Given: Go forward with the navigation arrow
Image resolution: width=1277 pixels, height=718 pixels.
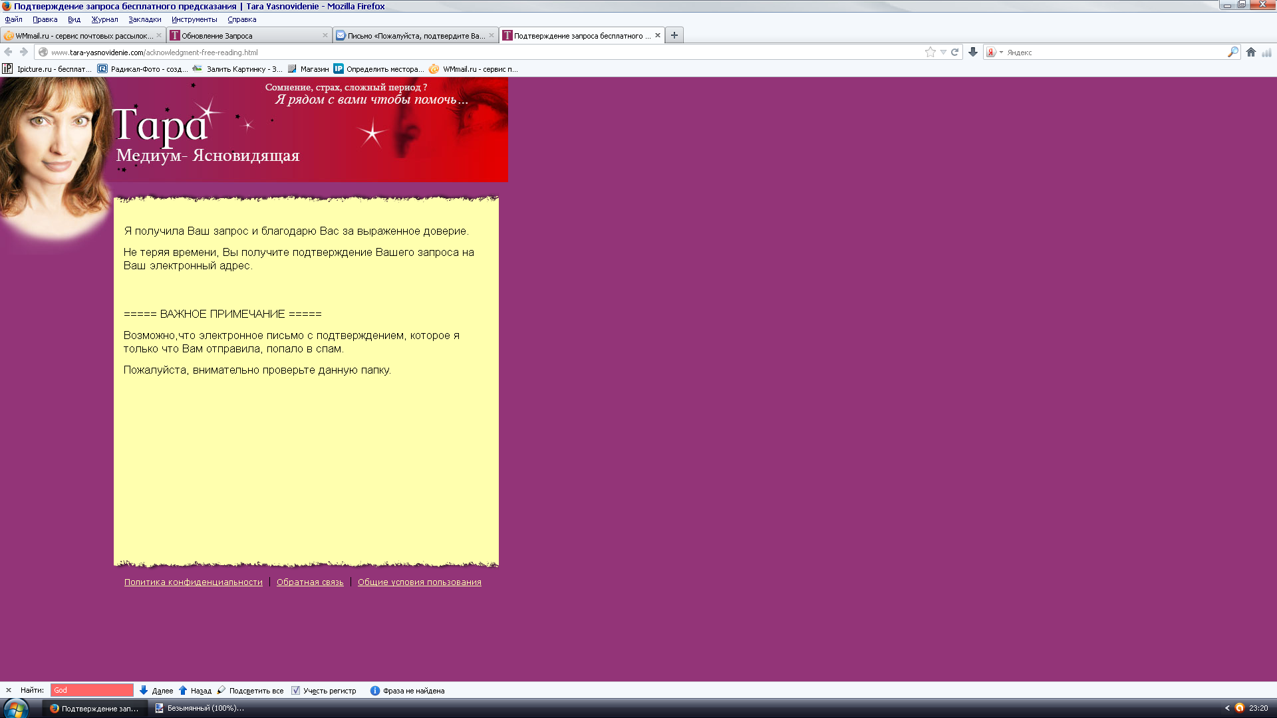Looking at the screenshot, I should click(24, 52).
